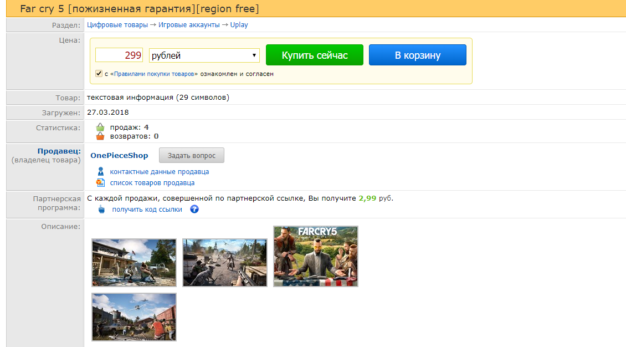Open список товаров продавца link
Screen dimensions: 626x347
point(152,183)
